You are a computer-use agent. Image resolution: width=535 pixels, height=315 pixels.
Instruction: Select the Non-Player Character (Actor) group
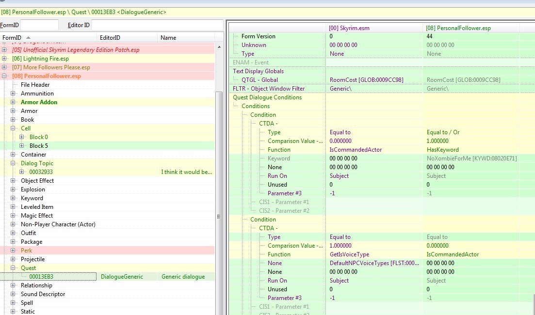(x=58, y=224)
